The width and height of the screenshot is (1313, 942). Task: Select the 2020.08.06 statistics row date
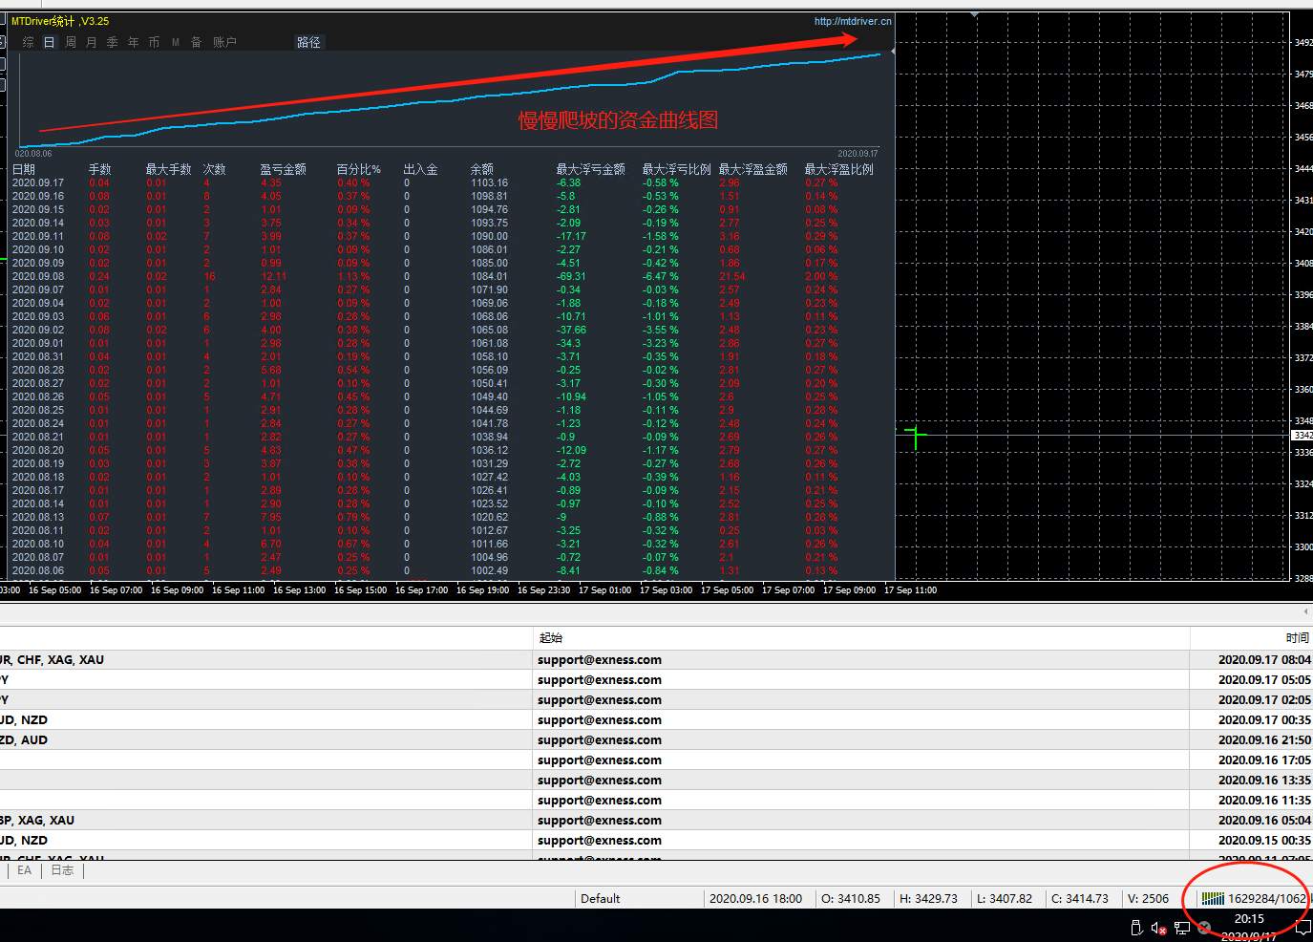[37, 570]
